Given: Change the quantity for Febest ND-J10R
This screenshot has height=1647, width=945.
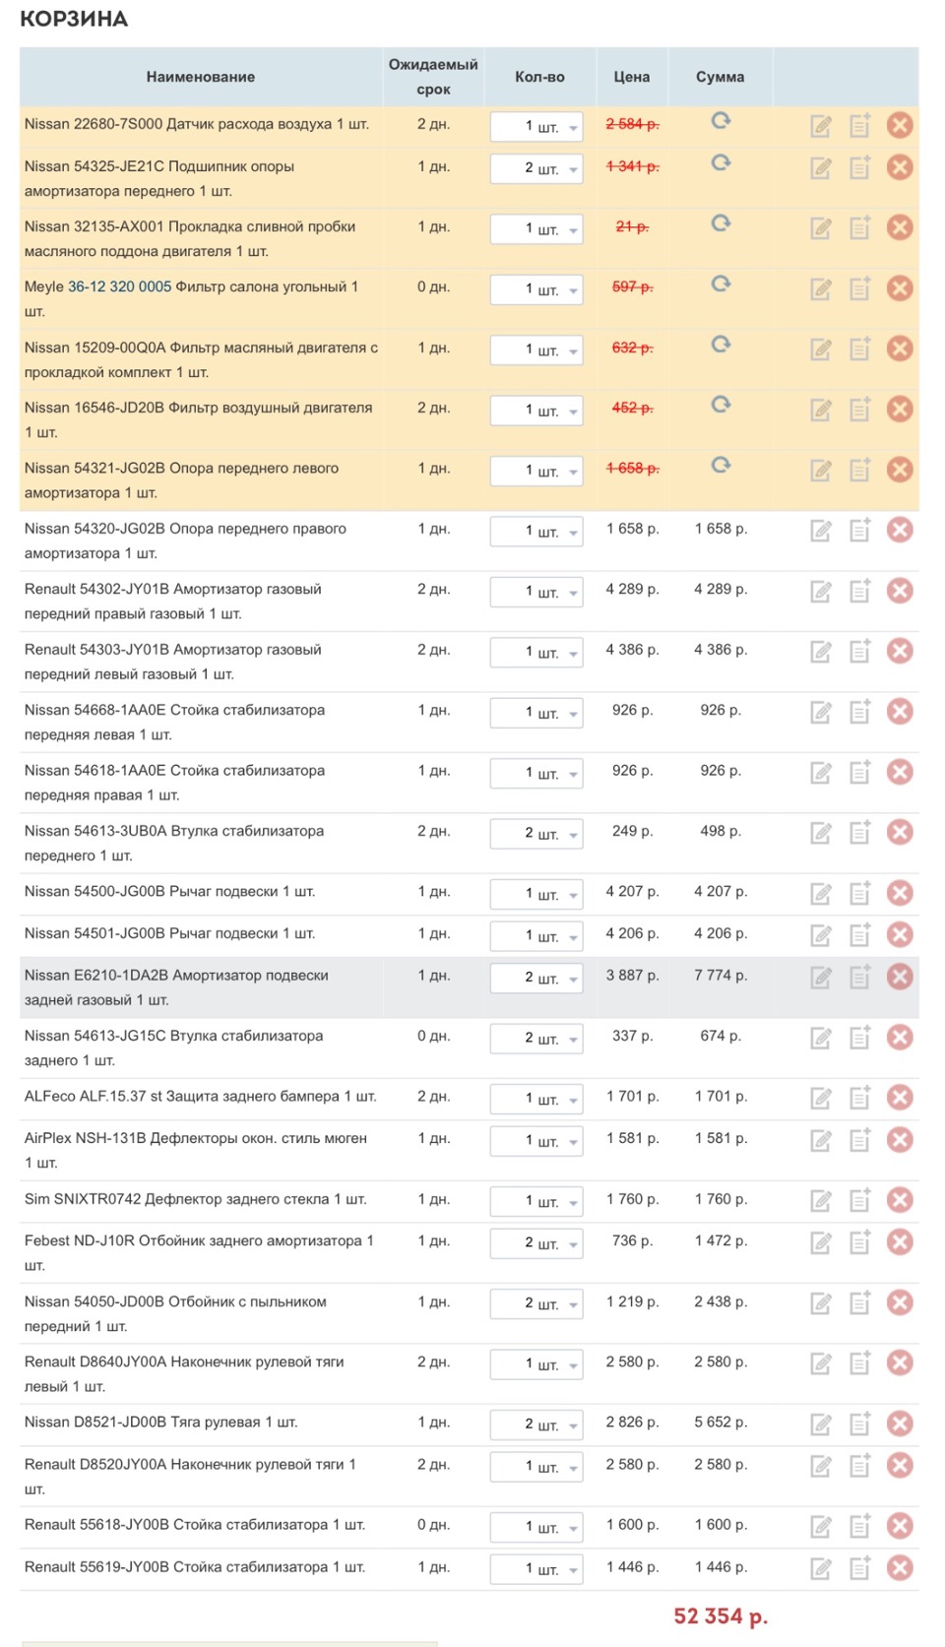Looking at the screenshot, I should 537,1243.
